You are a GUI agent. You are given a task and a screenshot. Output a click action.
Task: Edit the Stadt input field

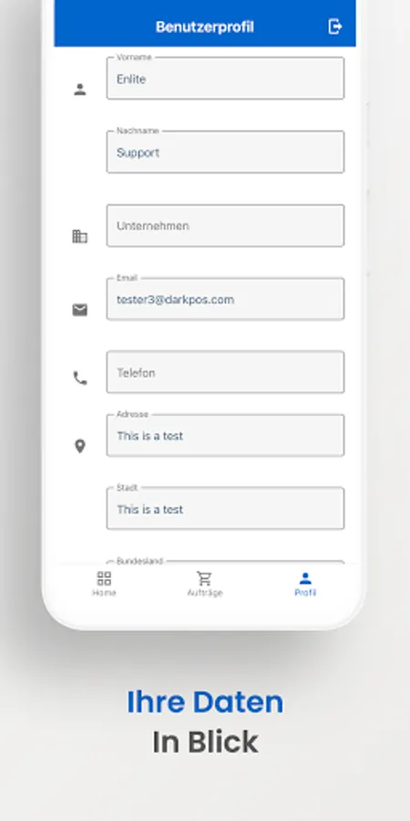(x=225, y=508)
